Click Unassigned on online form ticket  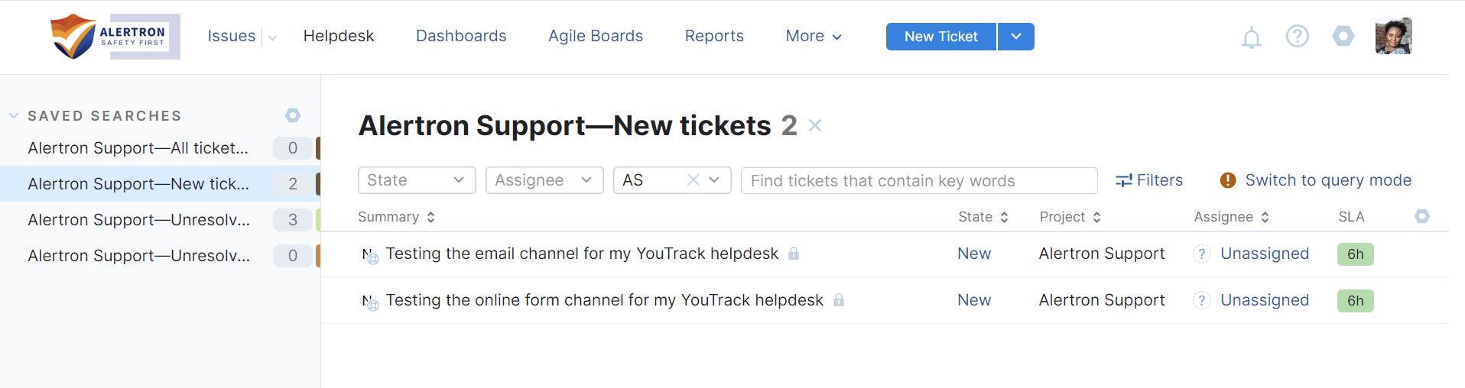coord(1265,300)
